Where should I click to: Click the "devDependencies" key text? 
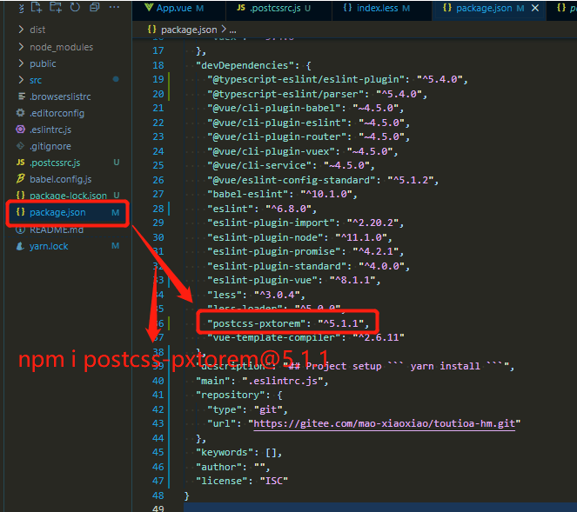(x=247, y=65)
